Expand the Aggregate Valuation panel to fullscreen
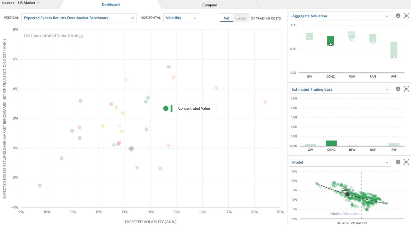 pos(406,16)
